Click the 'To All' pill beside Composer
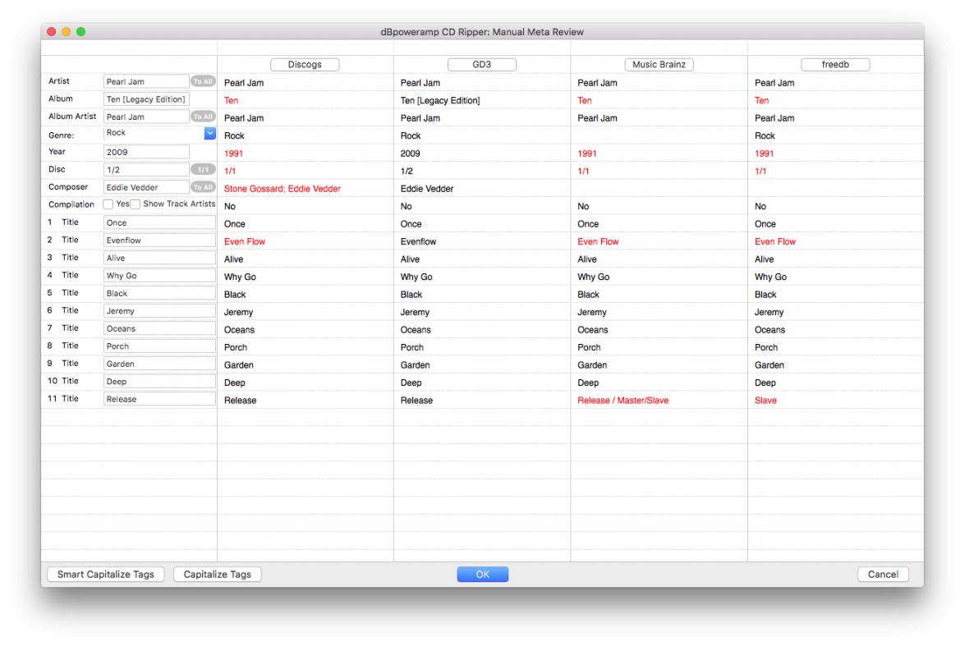965x646 pixels. click(201, 187)
